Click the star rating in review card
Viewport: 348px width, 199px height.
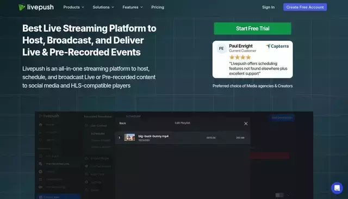tap(240, 57)
